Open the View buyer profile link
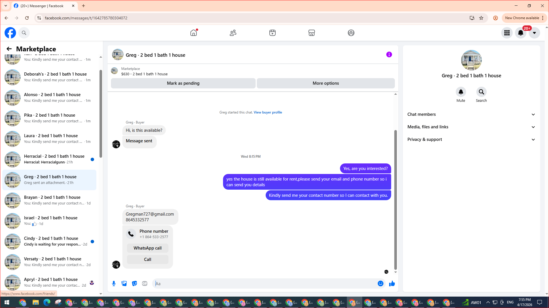Screen dimensions: 549x308 (268, 112)
